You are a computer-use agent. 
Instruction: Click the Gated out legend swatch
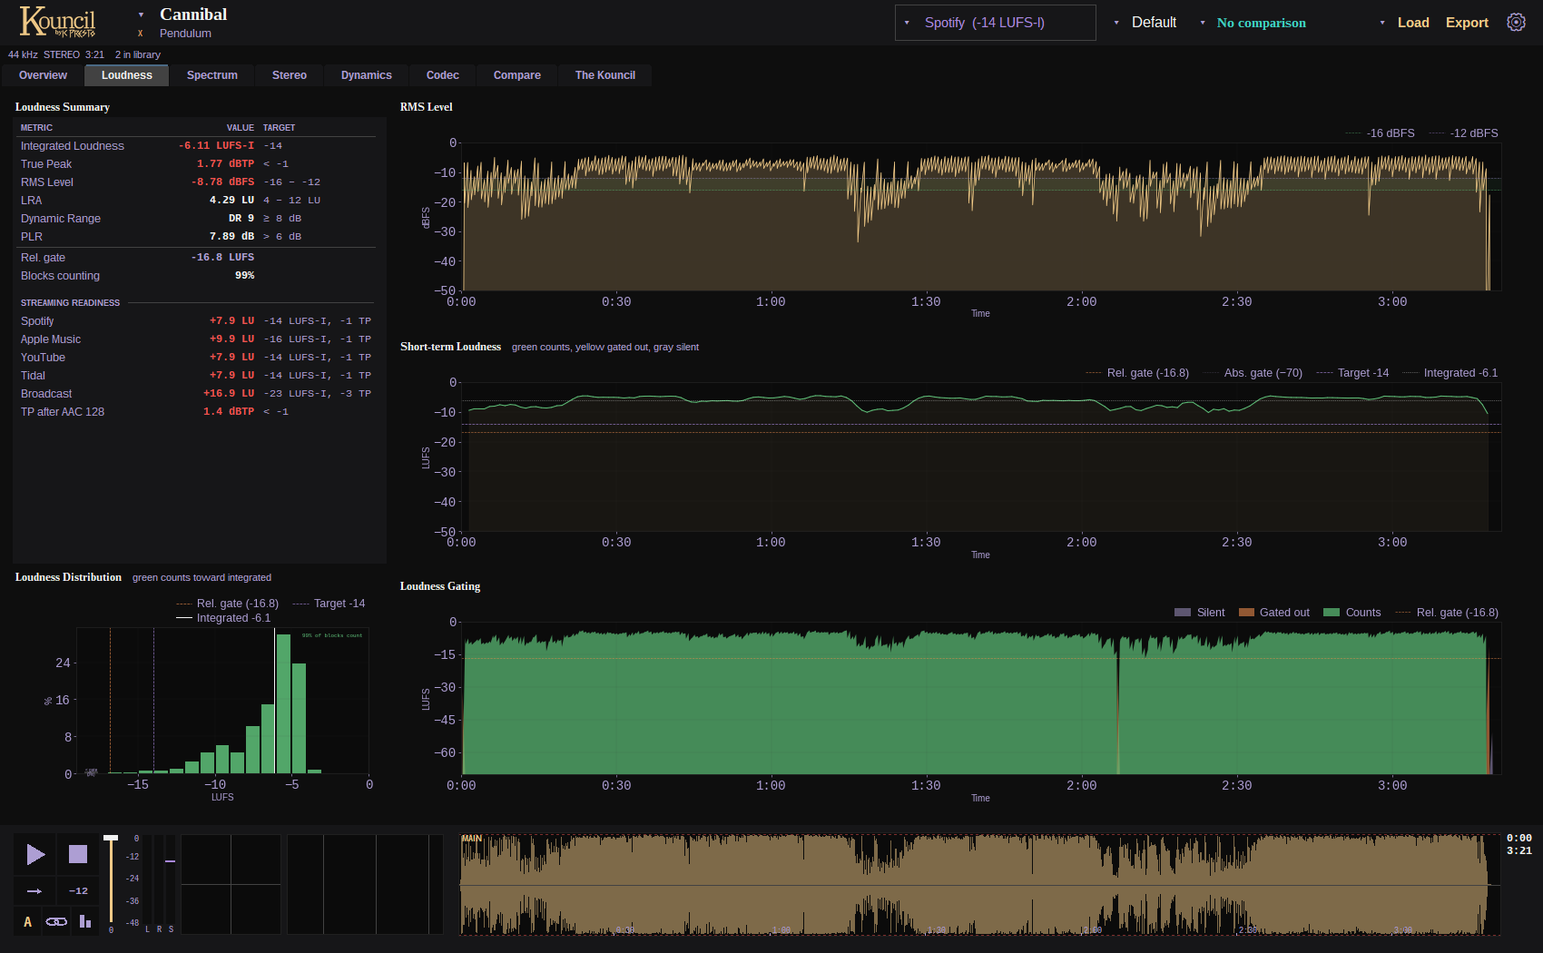[x=1246, y=613]
